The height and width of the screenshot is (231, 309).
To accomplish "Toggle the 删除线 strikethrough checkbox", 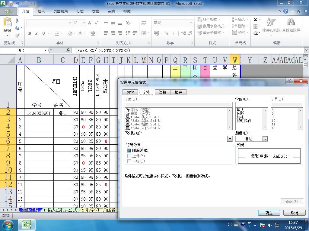I will tap(129, 150).
